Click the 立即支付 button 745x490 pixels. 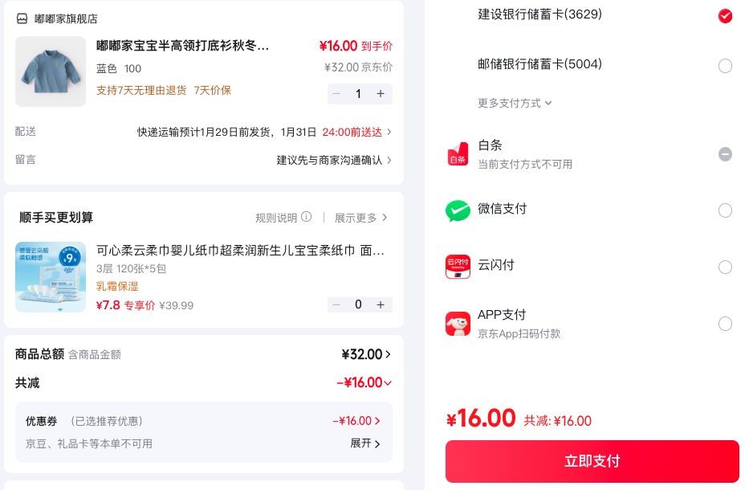coord(592,461)
